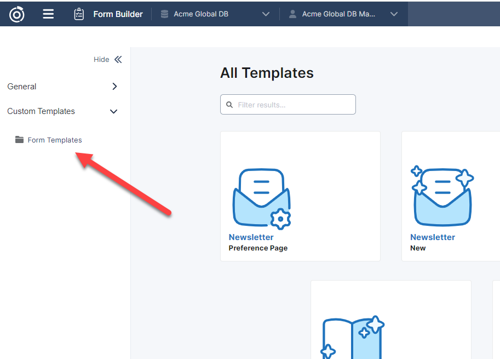Click the circular app logo in header

click(x=16, y=14)
